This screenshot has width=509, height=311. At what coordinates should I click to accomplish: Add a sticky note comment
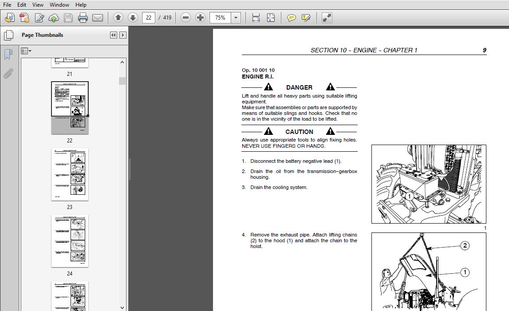click(292, 18)
